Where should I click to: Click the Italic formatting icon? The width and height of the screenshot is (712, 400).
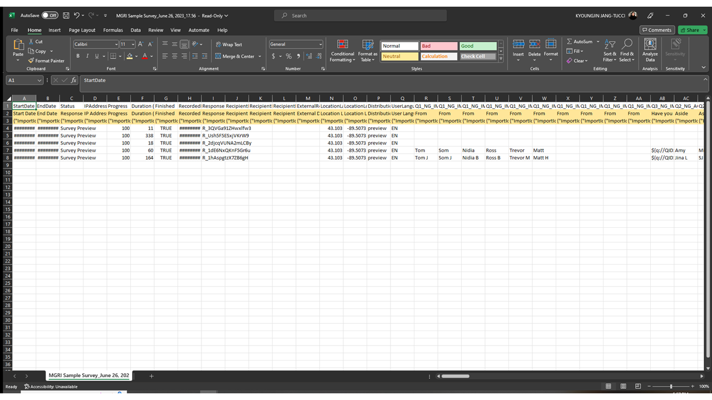87,56
